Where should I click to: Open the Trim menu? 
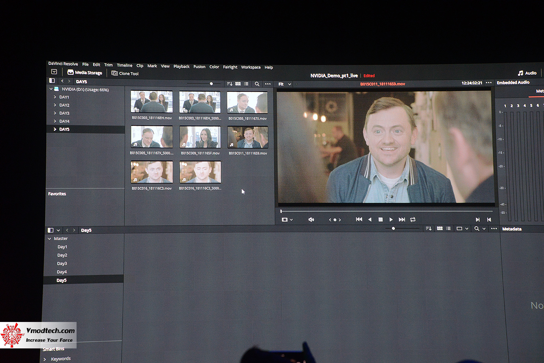108,65
